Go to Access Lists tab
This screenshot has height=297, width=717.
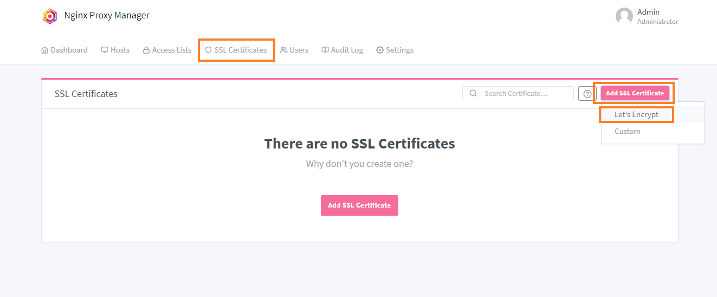coord(167,50)
